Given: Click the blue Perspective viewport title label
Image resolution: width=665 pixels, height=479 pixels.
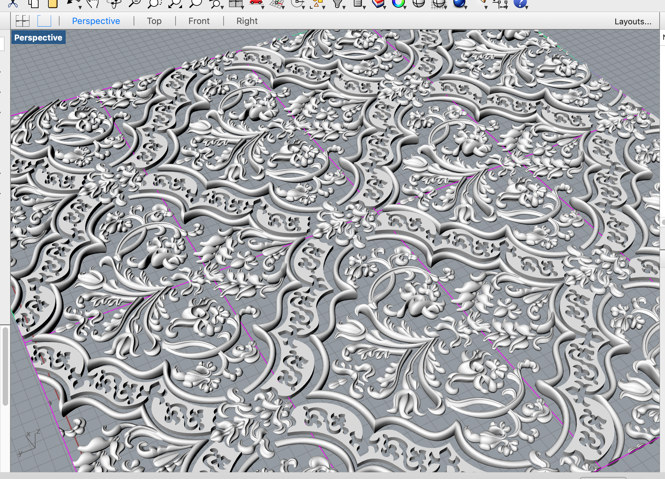Looking at the screenshot, I should coord(38,37).
